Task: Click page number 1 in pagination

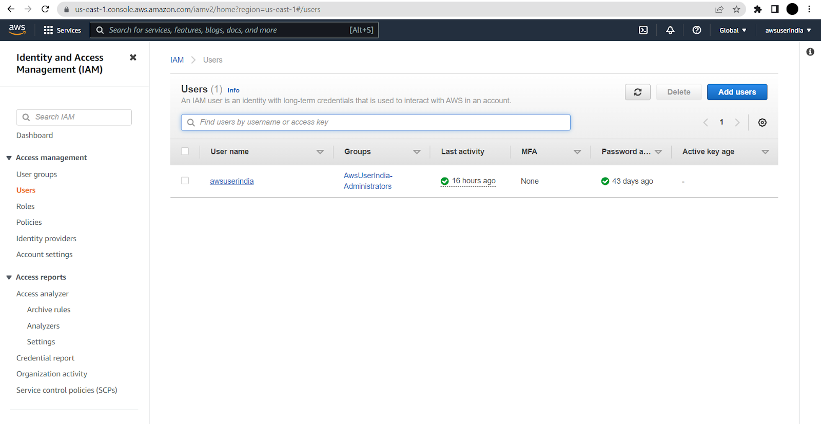Action: (x=721, y=122)
